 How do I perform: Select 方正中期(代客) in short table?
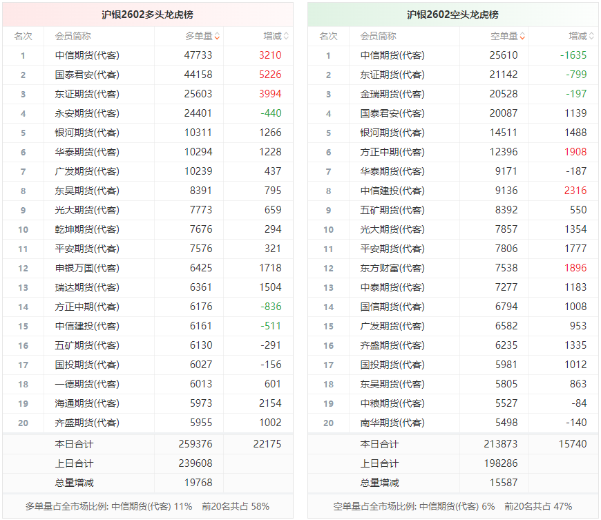392,152
